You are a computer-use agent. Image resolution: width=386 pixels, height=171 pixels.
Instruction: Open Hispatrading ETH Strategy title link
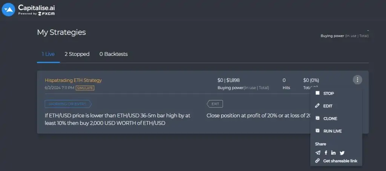(x=73, y=80)
